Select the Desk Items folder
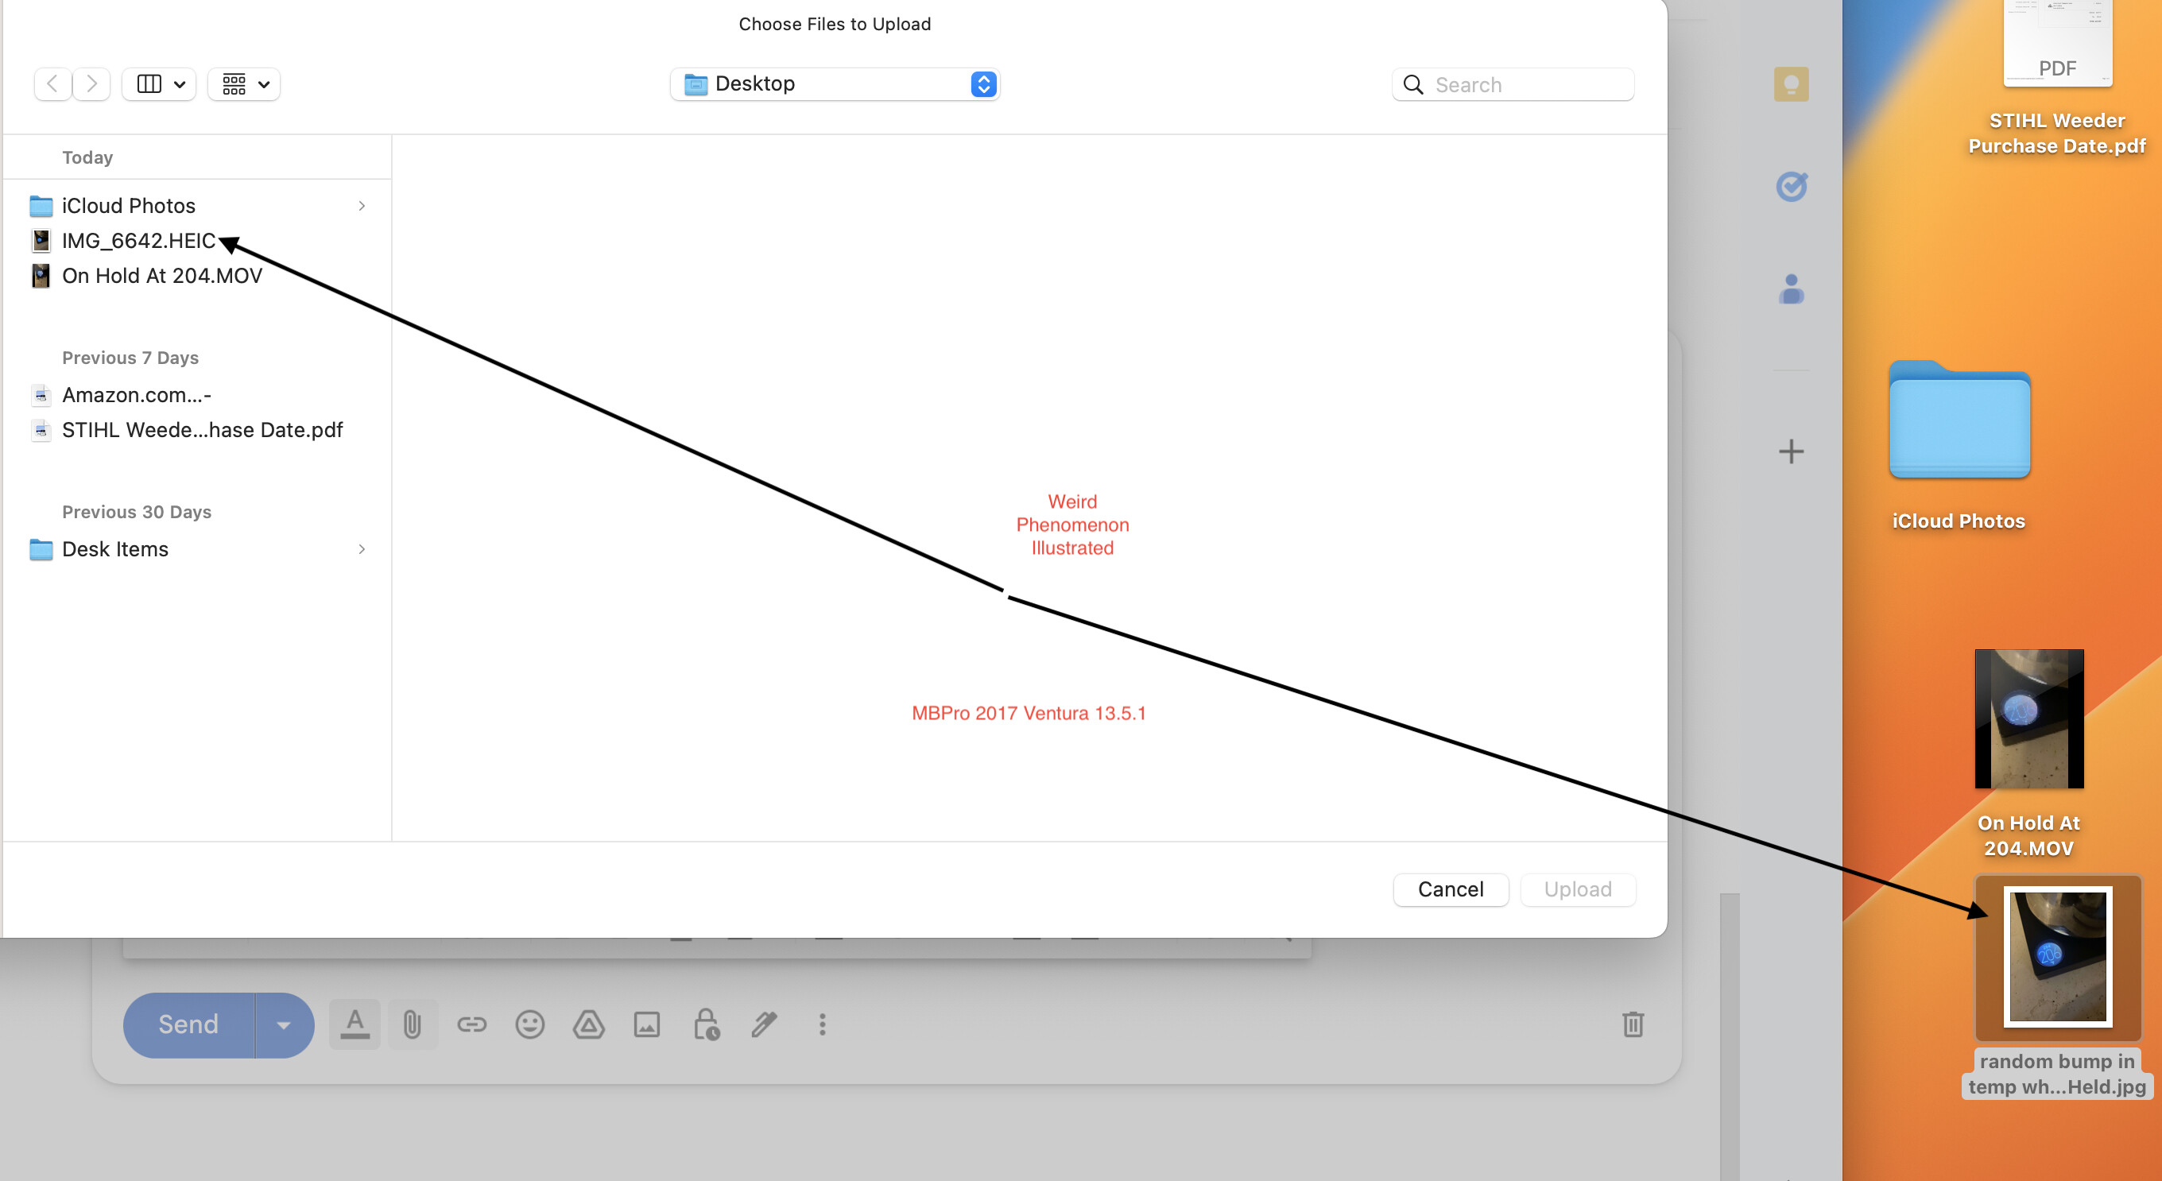2162x1181 pixels. tap(198, 549)
